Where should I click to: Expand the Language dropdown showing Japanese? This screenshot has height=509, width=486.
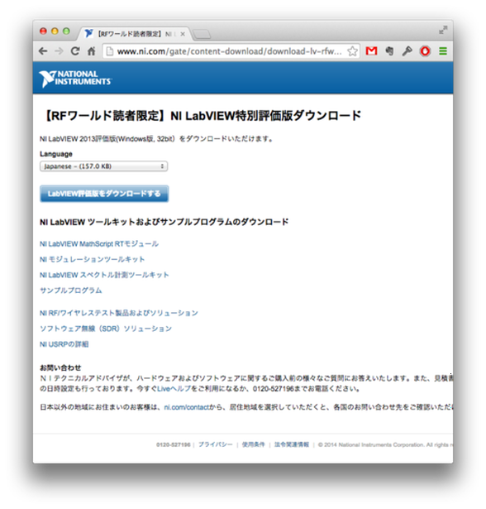click(104, 166)
